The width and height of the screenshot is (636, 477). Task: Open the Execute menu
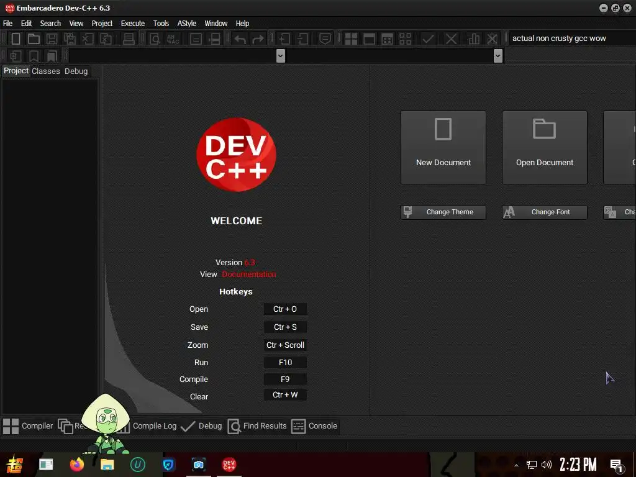[x=133, y=24]
